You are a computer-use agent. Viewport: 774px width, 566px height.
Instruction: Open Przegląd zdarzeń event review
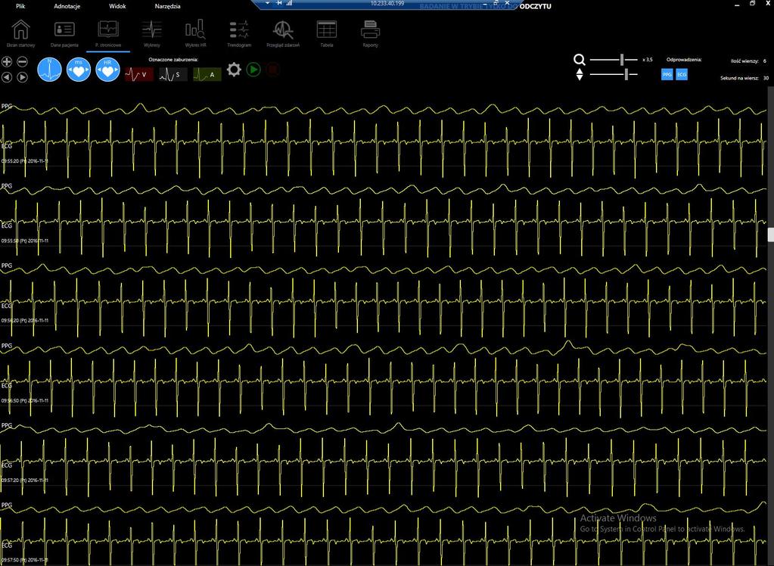click(x=283, y=33)
